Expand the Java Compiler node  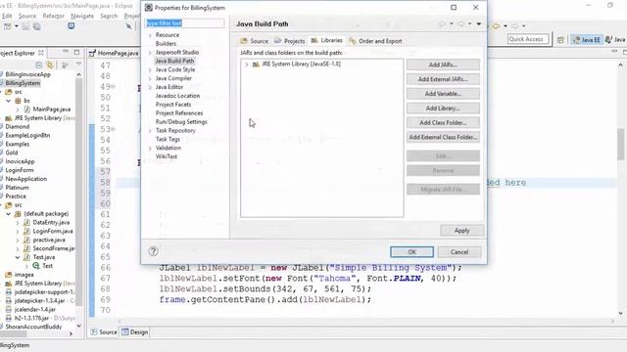(x=150, y=78)
